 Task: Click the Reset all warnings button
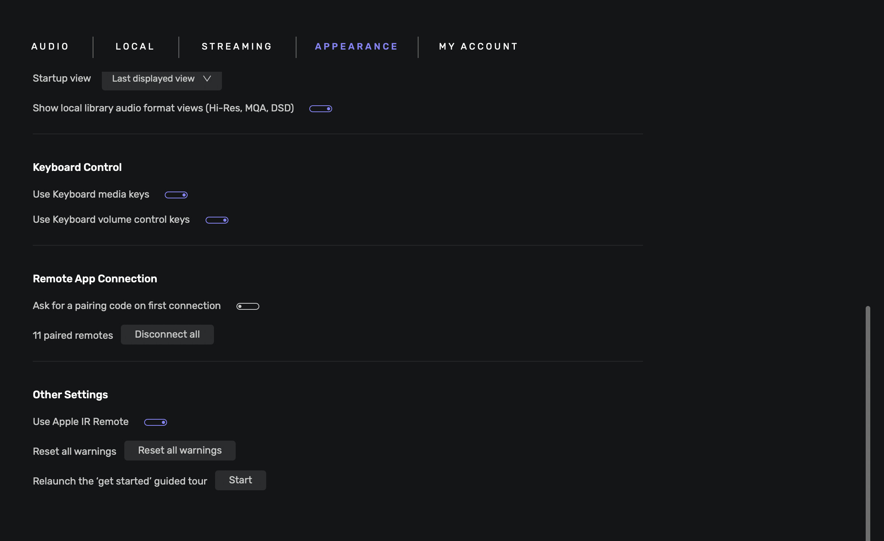tap(180, 451)
